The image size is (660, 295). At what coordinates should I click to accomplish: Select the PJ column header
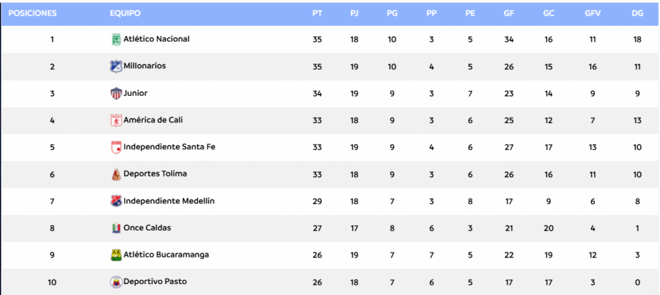(354, 13)
